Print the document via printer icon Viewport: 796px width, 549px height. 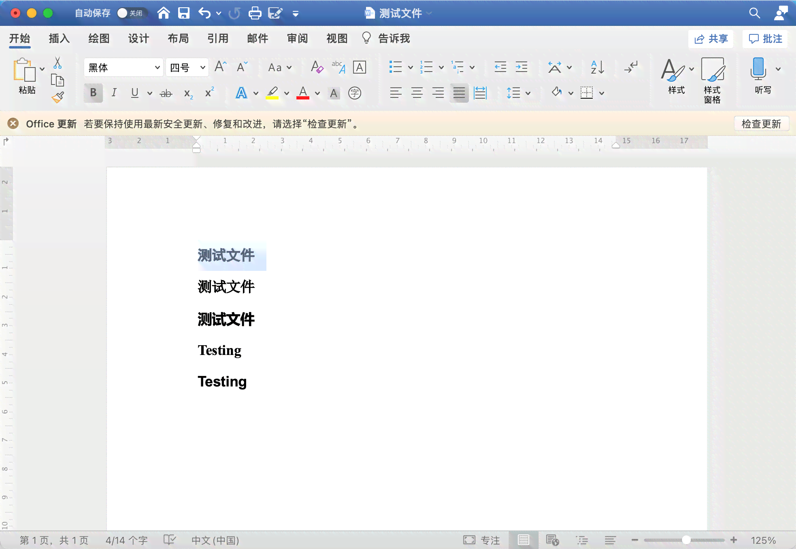click(x=255, y=13)
